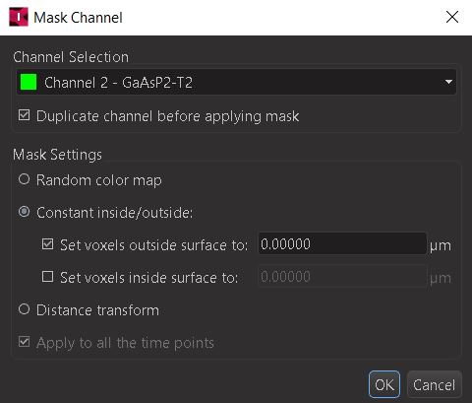This screenshot has height=403, width=472.
Task: Confirm the mask with the OK button
Action: [x=384, y=384]
